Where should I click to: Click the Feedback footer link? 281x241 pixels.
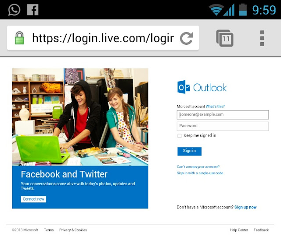[261, 230]
